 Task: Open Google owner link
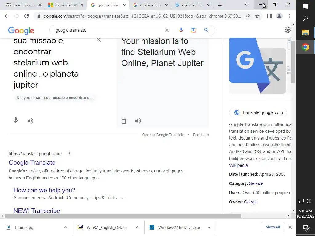[251, 202]
